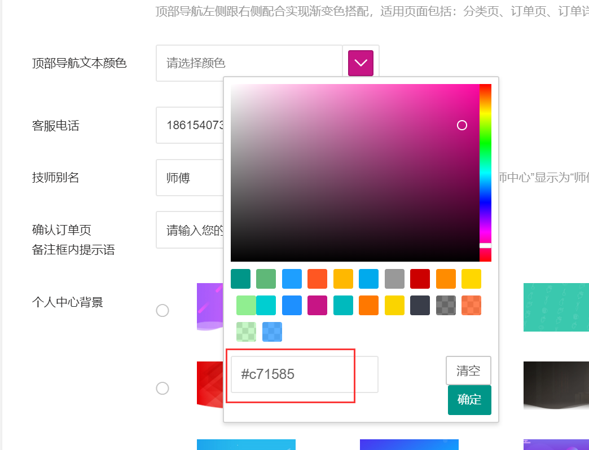Pick the amber yellow swatch in first row
This screenshot has width=589, height=450.
[x=344, y=279]
